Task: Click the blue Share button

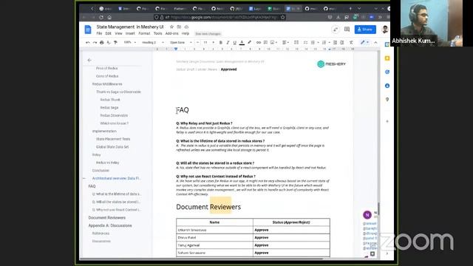Action: [365, 30]
